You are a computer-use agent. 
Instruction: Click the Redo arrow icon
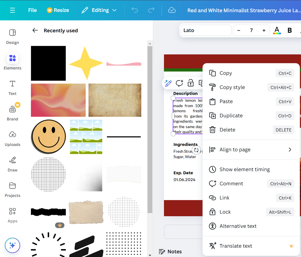coord(151,10)
